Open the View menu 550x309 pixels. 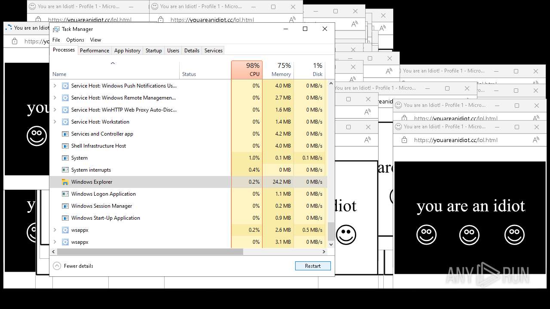click(95, 40)
